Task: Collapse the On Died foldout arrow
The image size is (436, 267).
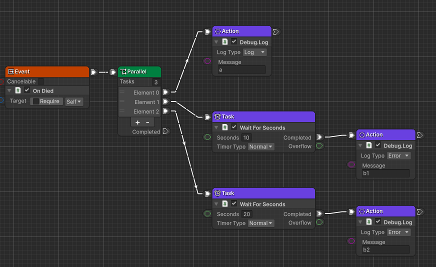Action: (x=9, y=90)
